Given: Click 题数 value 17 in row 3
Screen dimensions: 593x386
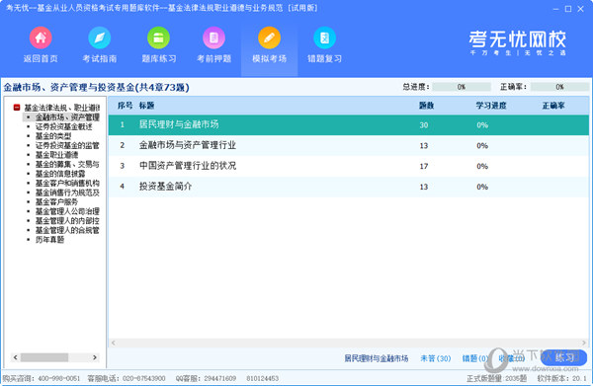Looking at the screenshot, I should 424,166.
